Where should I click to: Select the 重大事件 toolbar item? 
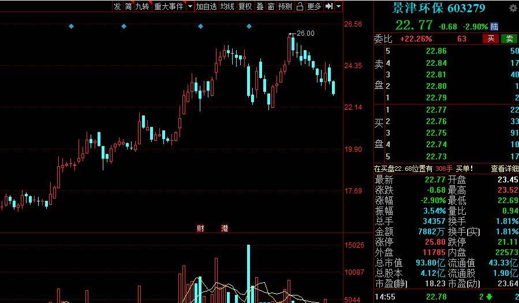169,6
